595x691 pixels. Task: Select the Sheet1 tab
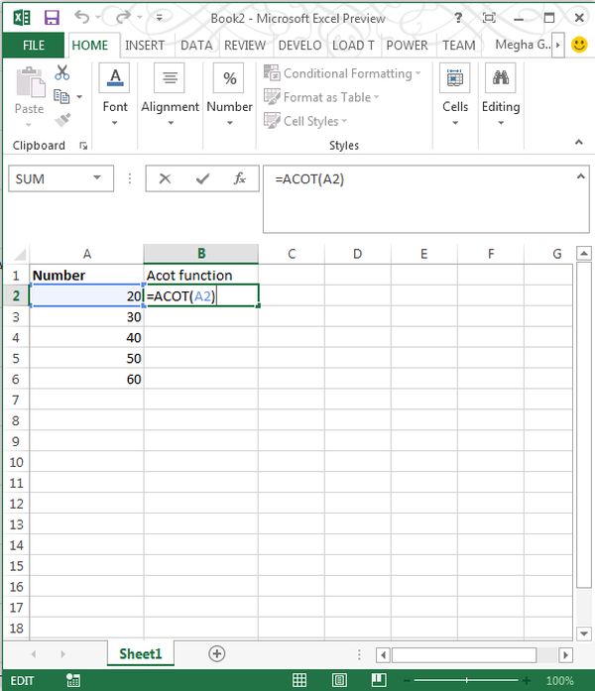(x=141, y=654)
